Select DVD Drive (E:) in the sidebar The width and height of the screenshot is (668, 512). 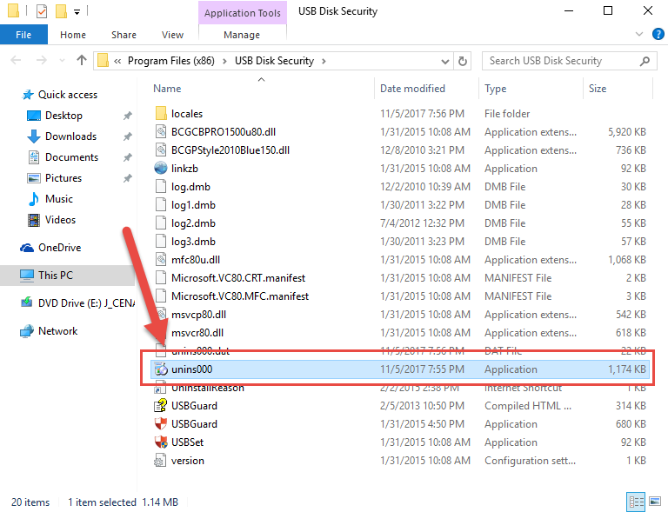click(86, 303)
